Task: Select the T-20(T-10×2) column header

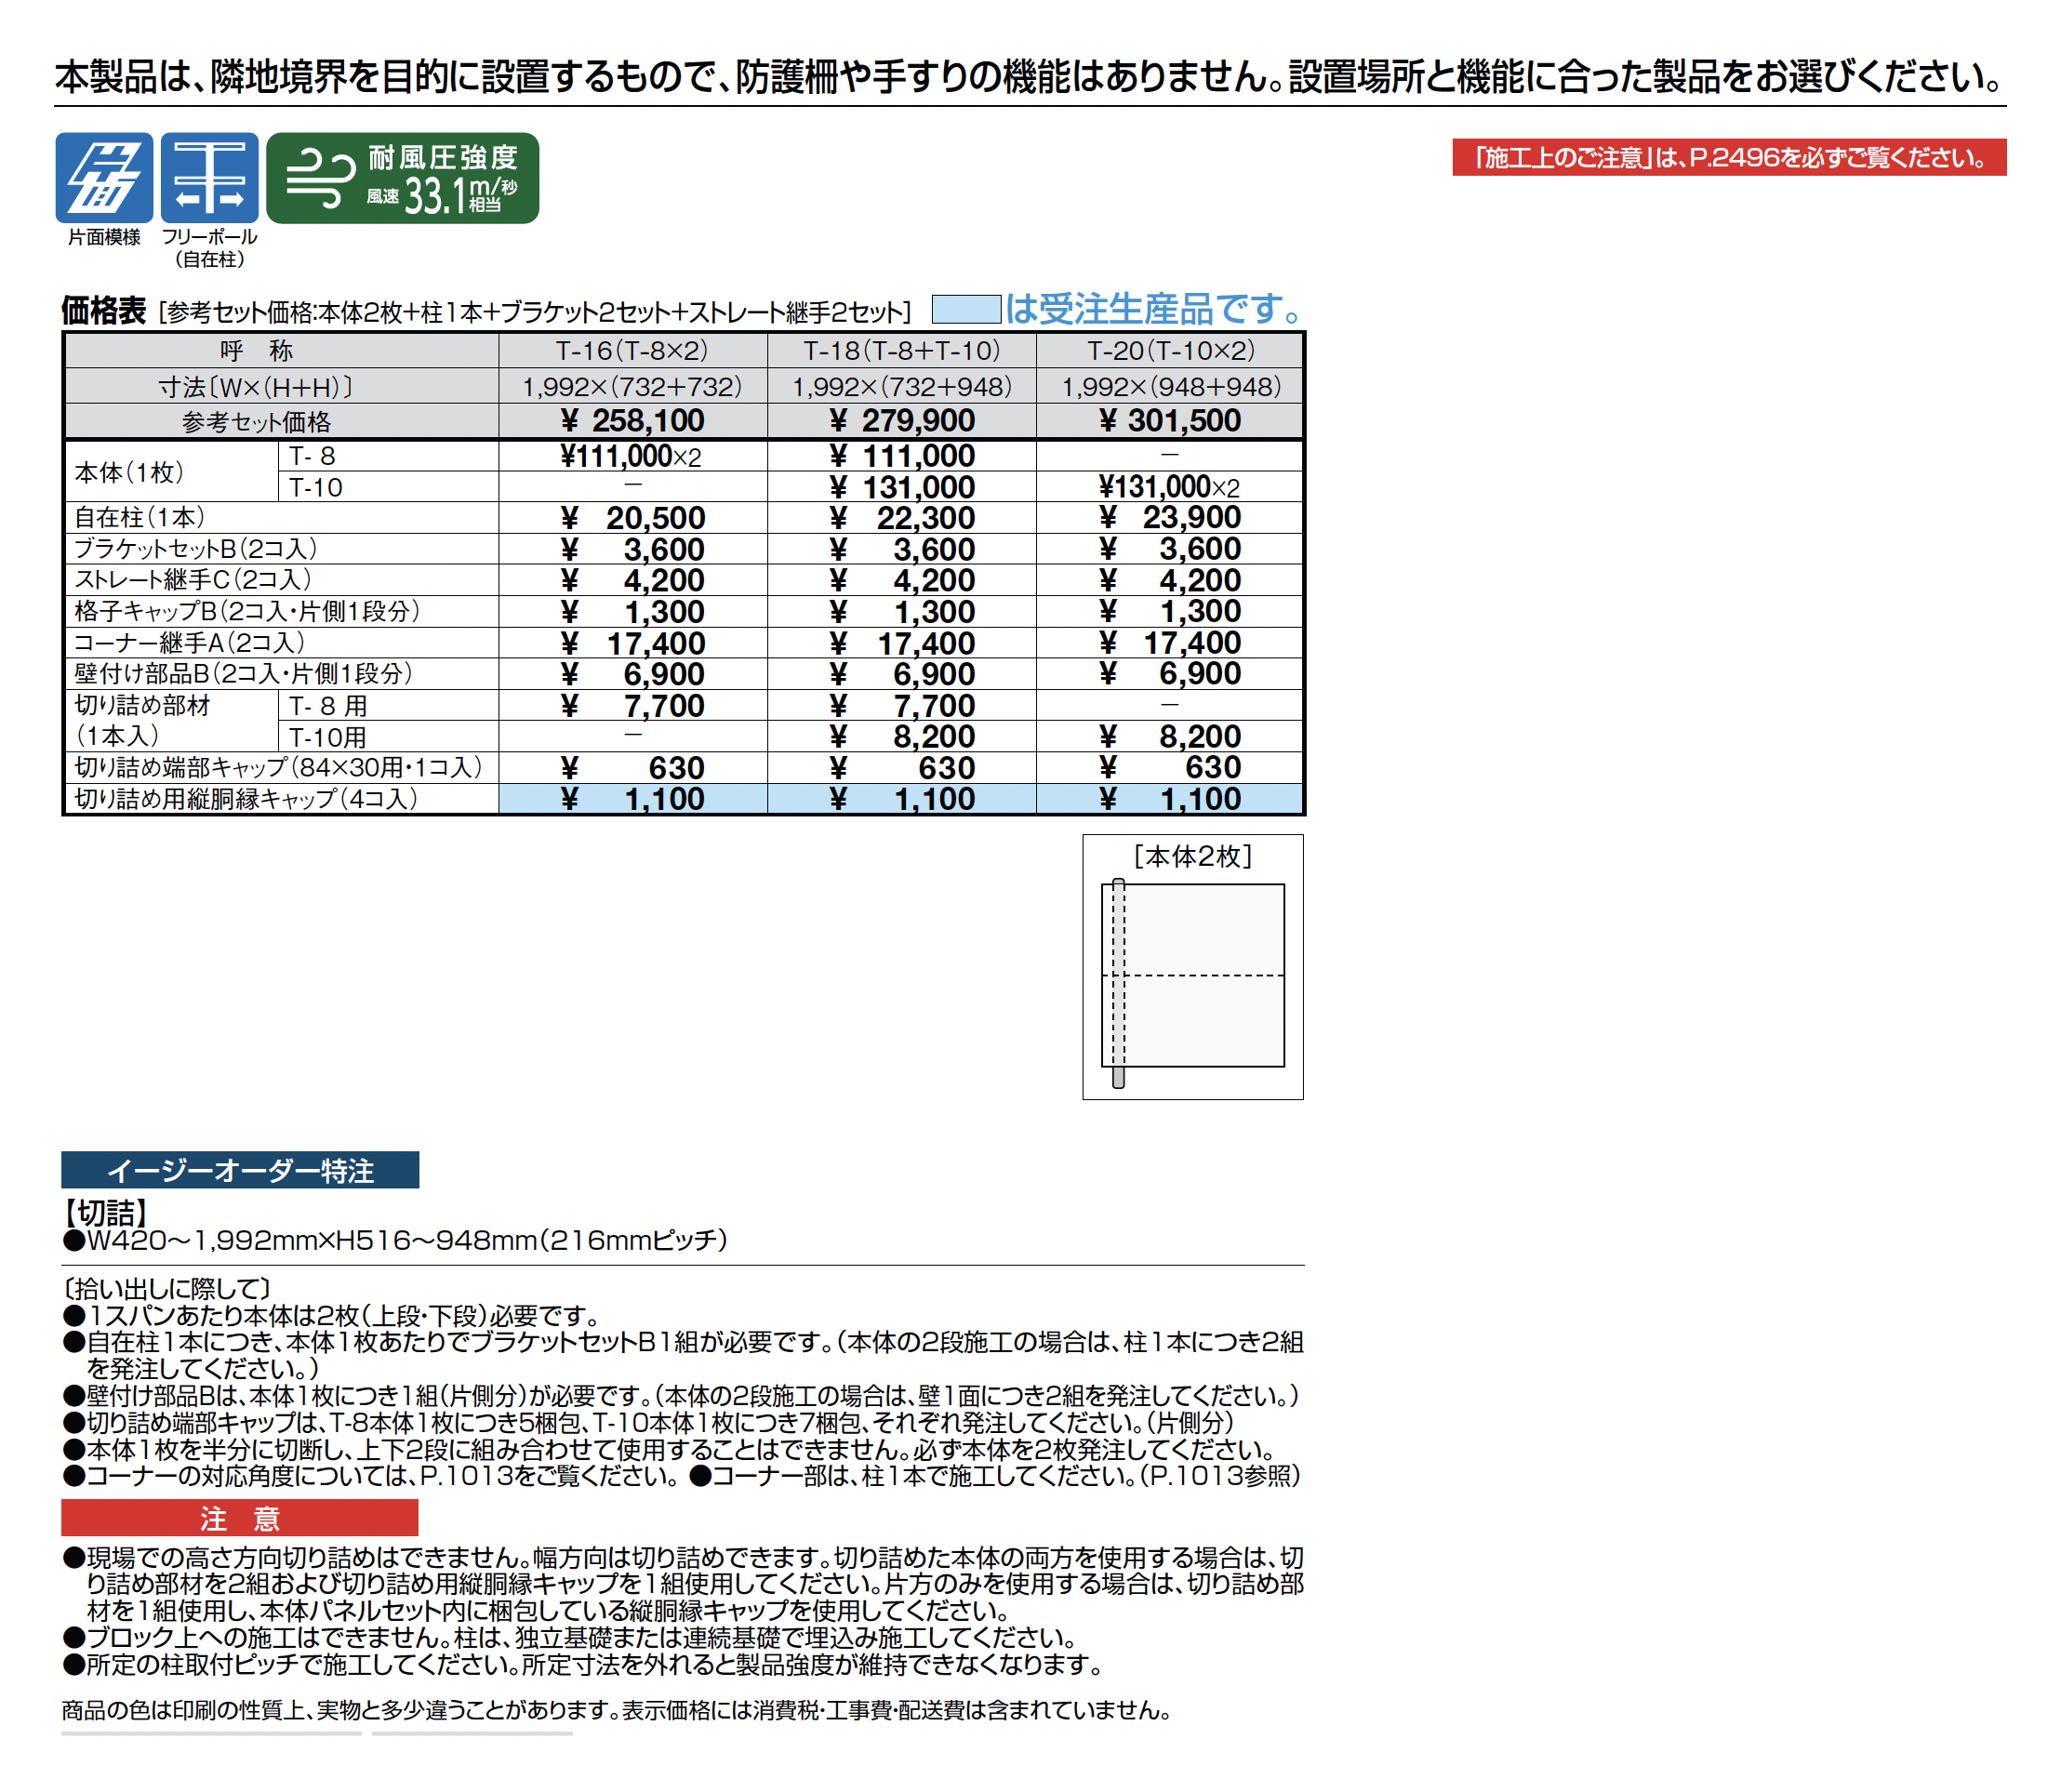Action: (x=1170, y=351)
